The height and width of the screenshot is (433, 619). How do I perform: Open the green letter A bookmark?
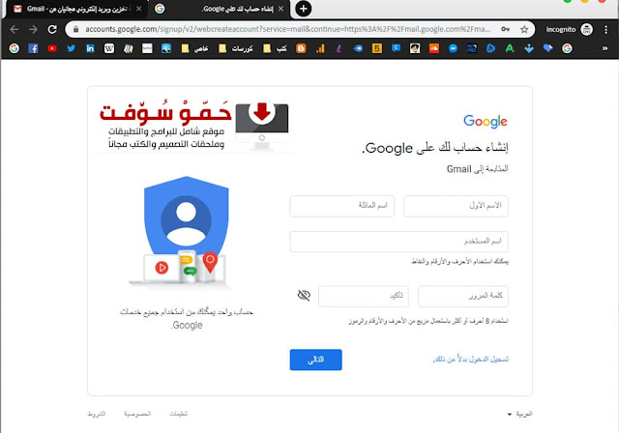(510, 48)
